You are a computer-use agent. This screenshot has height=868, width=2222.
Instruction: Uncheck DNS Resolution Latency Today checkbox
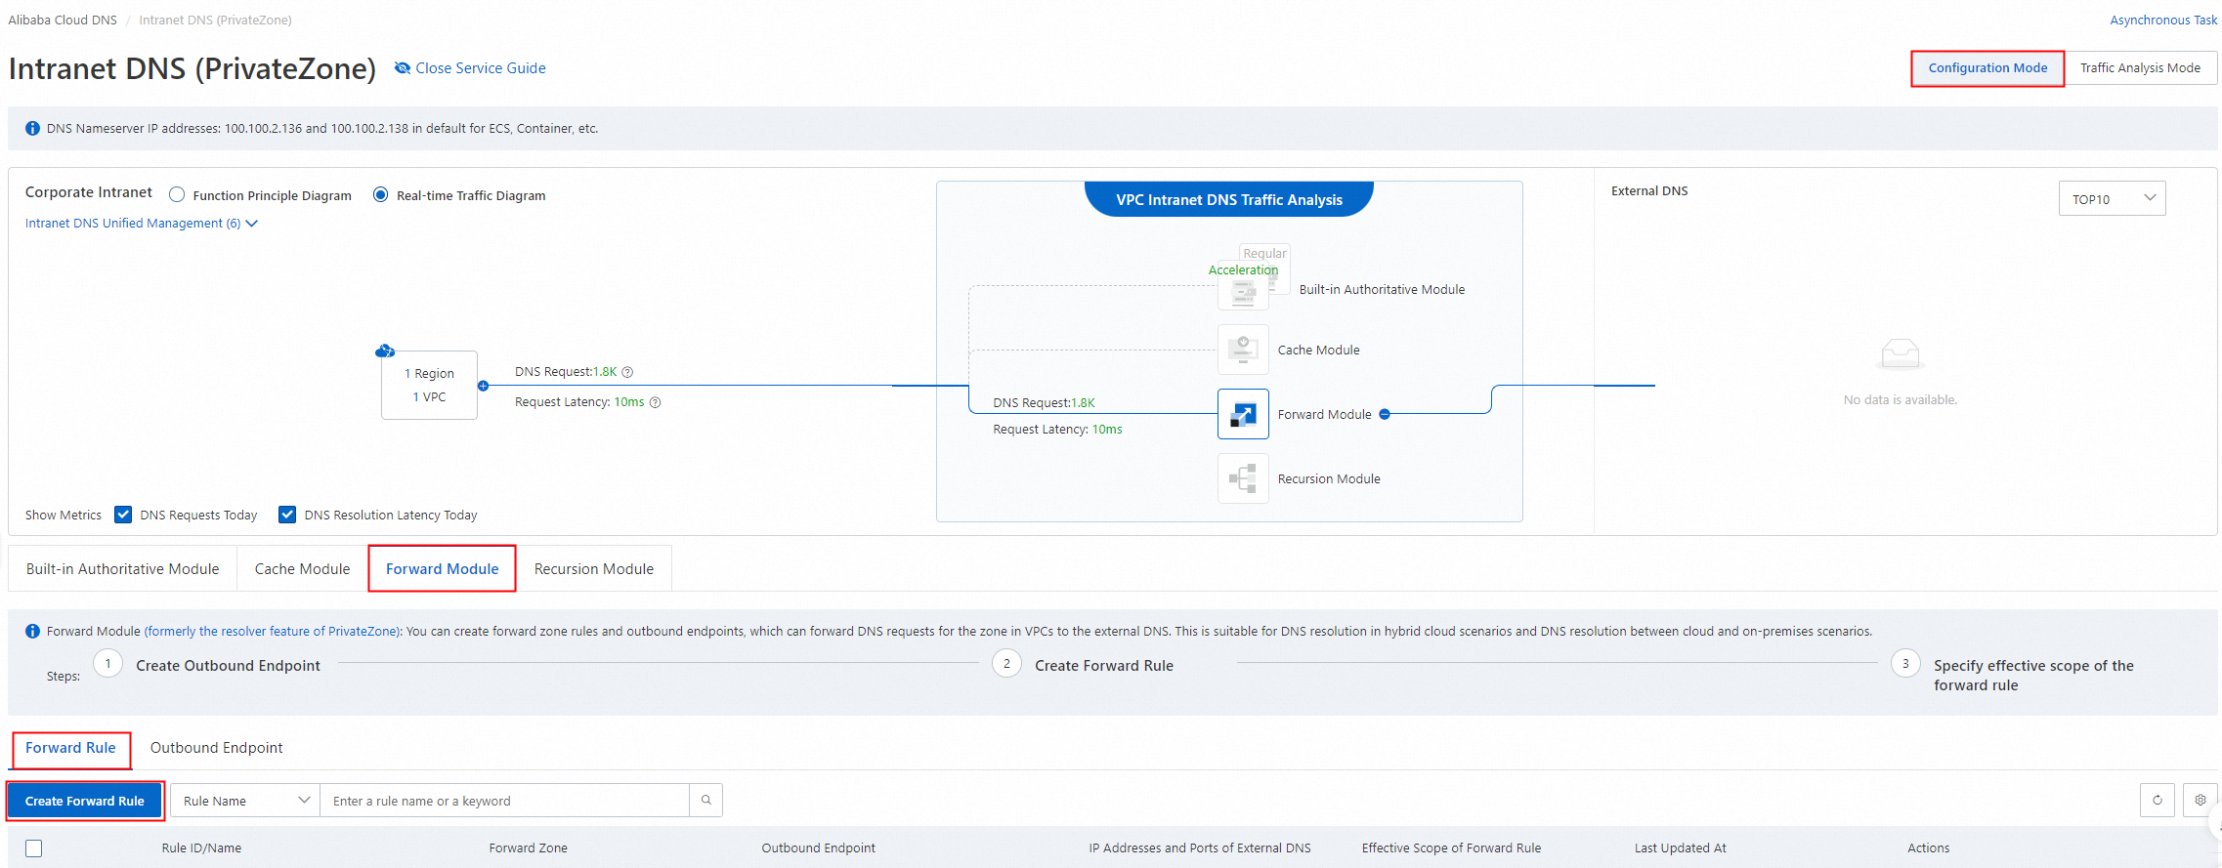287,515
